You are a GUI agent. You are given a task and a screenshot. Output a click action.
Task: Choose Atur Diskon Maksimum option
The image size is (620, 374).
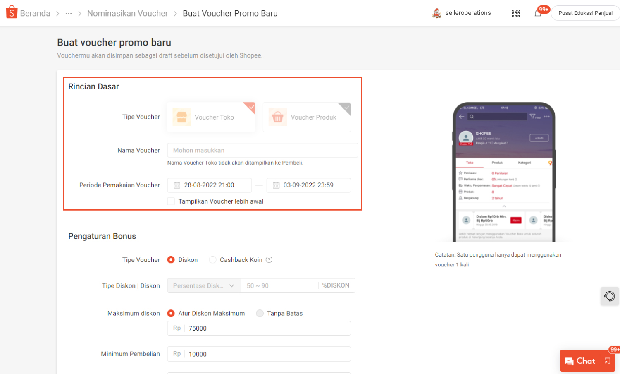coord(171,314)
